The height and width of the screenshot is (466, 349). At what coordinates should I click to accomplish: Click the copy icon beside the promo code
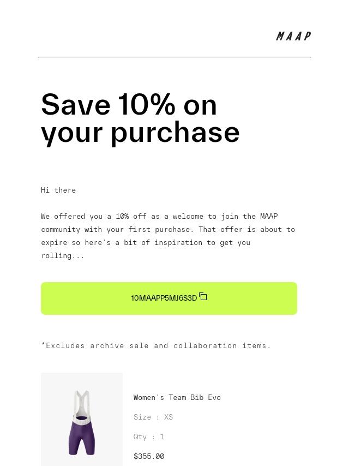(203, 297)
